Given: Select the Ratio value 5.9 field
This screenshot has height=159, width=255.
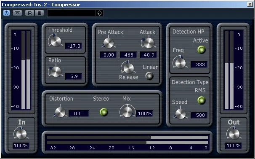Looking at the screenshot, I should tap(74, 76).
